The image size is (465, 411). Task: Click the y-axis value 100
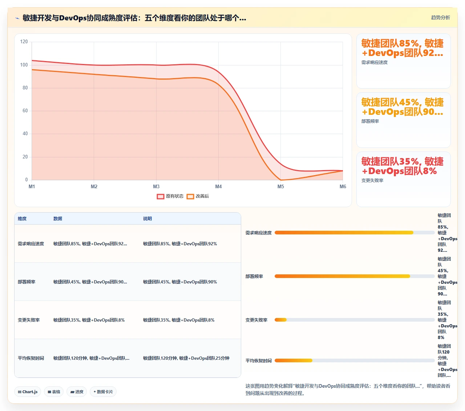click(24, 65)
